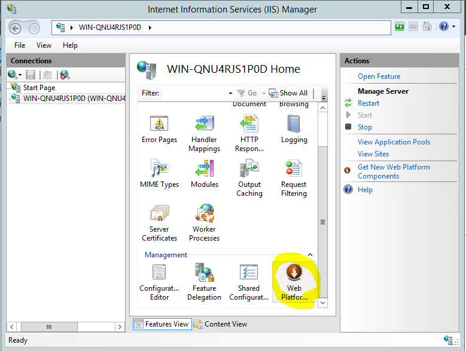Image resolution: width=466 pixels, height=351 pixels.
Task: Click the Connections pane scroll right arrow
Action: click(120, 327)
